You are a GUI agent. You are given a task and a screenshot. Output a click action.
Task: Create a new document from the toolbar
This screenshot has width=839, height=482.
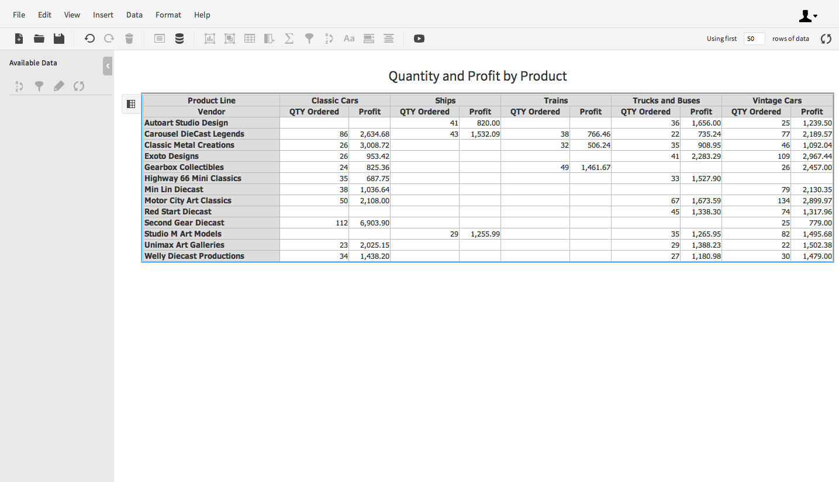click(19, 39)
